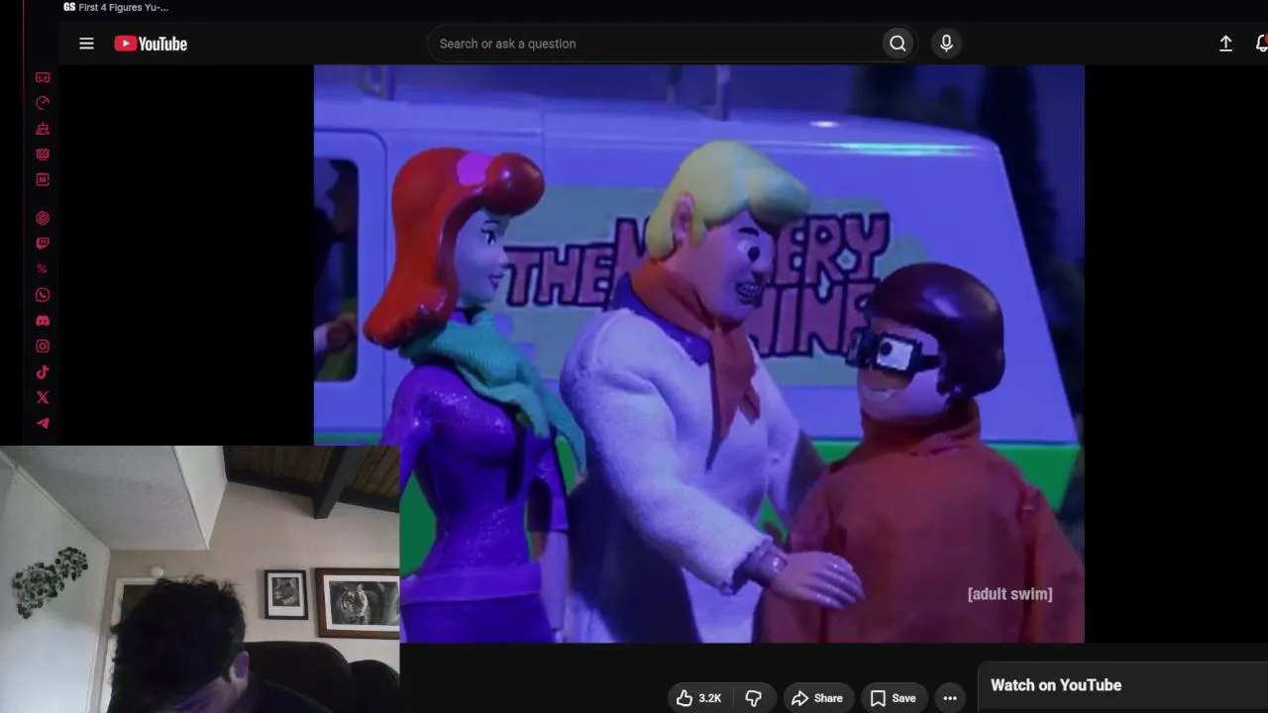Open TikTok from the browser sidebar

click(x=43, y=372)
